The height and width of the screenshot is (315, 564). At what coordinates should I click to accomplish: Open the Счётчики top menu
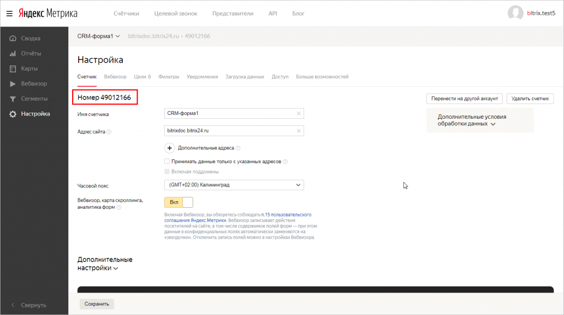coord(126,13)
